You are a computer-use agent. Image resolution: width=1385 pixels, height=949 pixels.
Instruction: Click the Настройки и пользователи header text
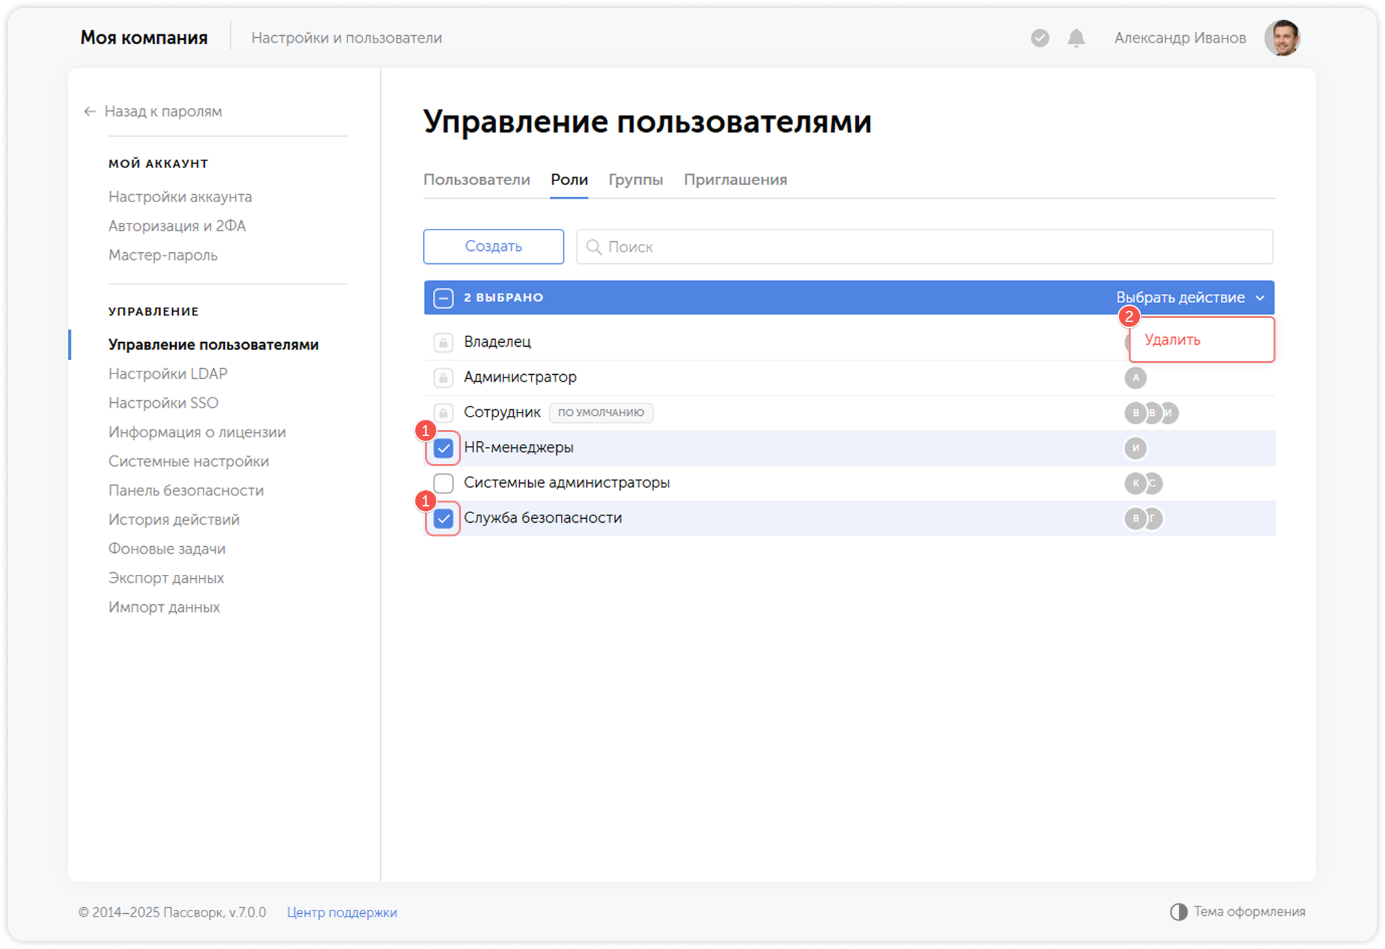pos(347,38)
